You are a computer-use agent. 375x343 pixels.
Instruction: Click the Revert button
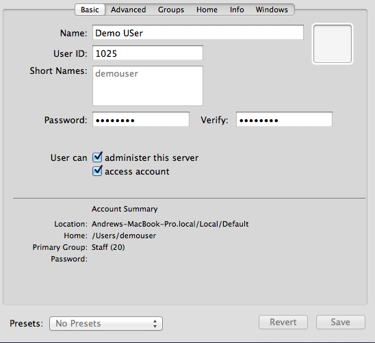[x=283, y=322]
